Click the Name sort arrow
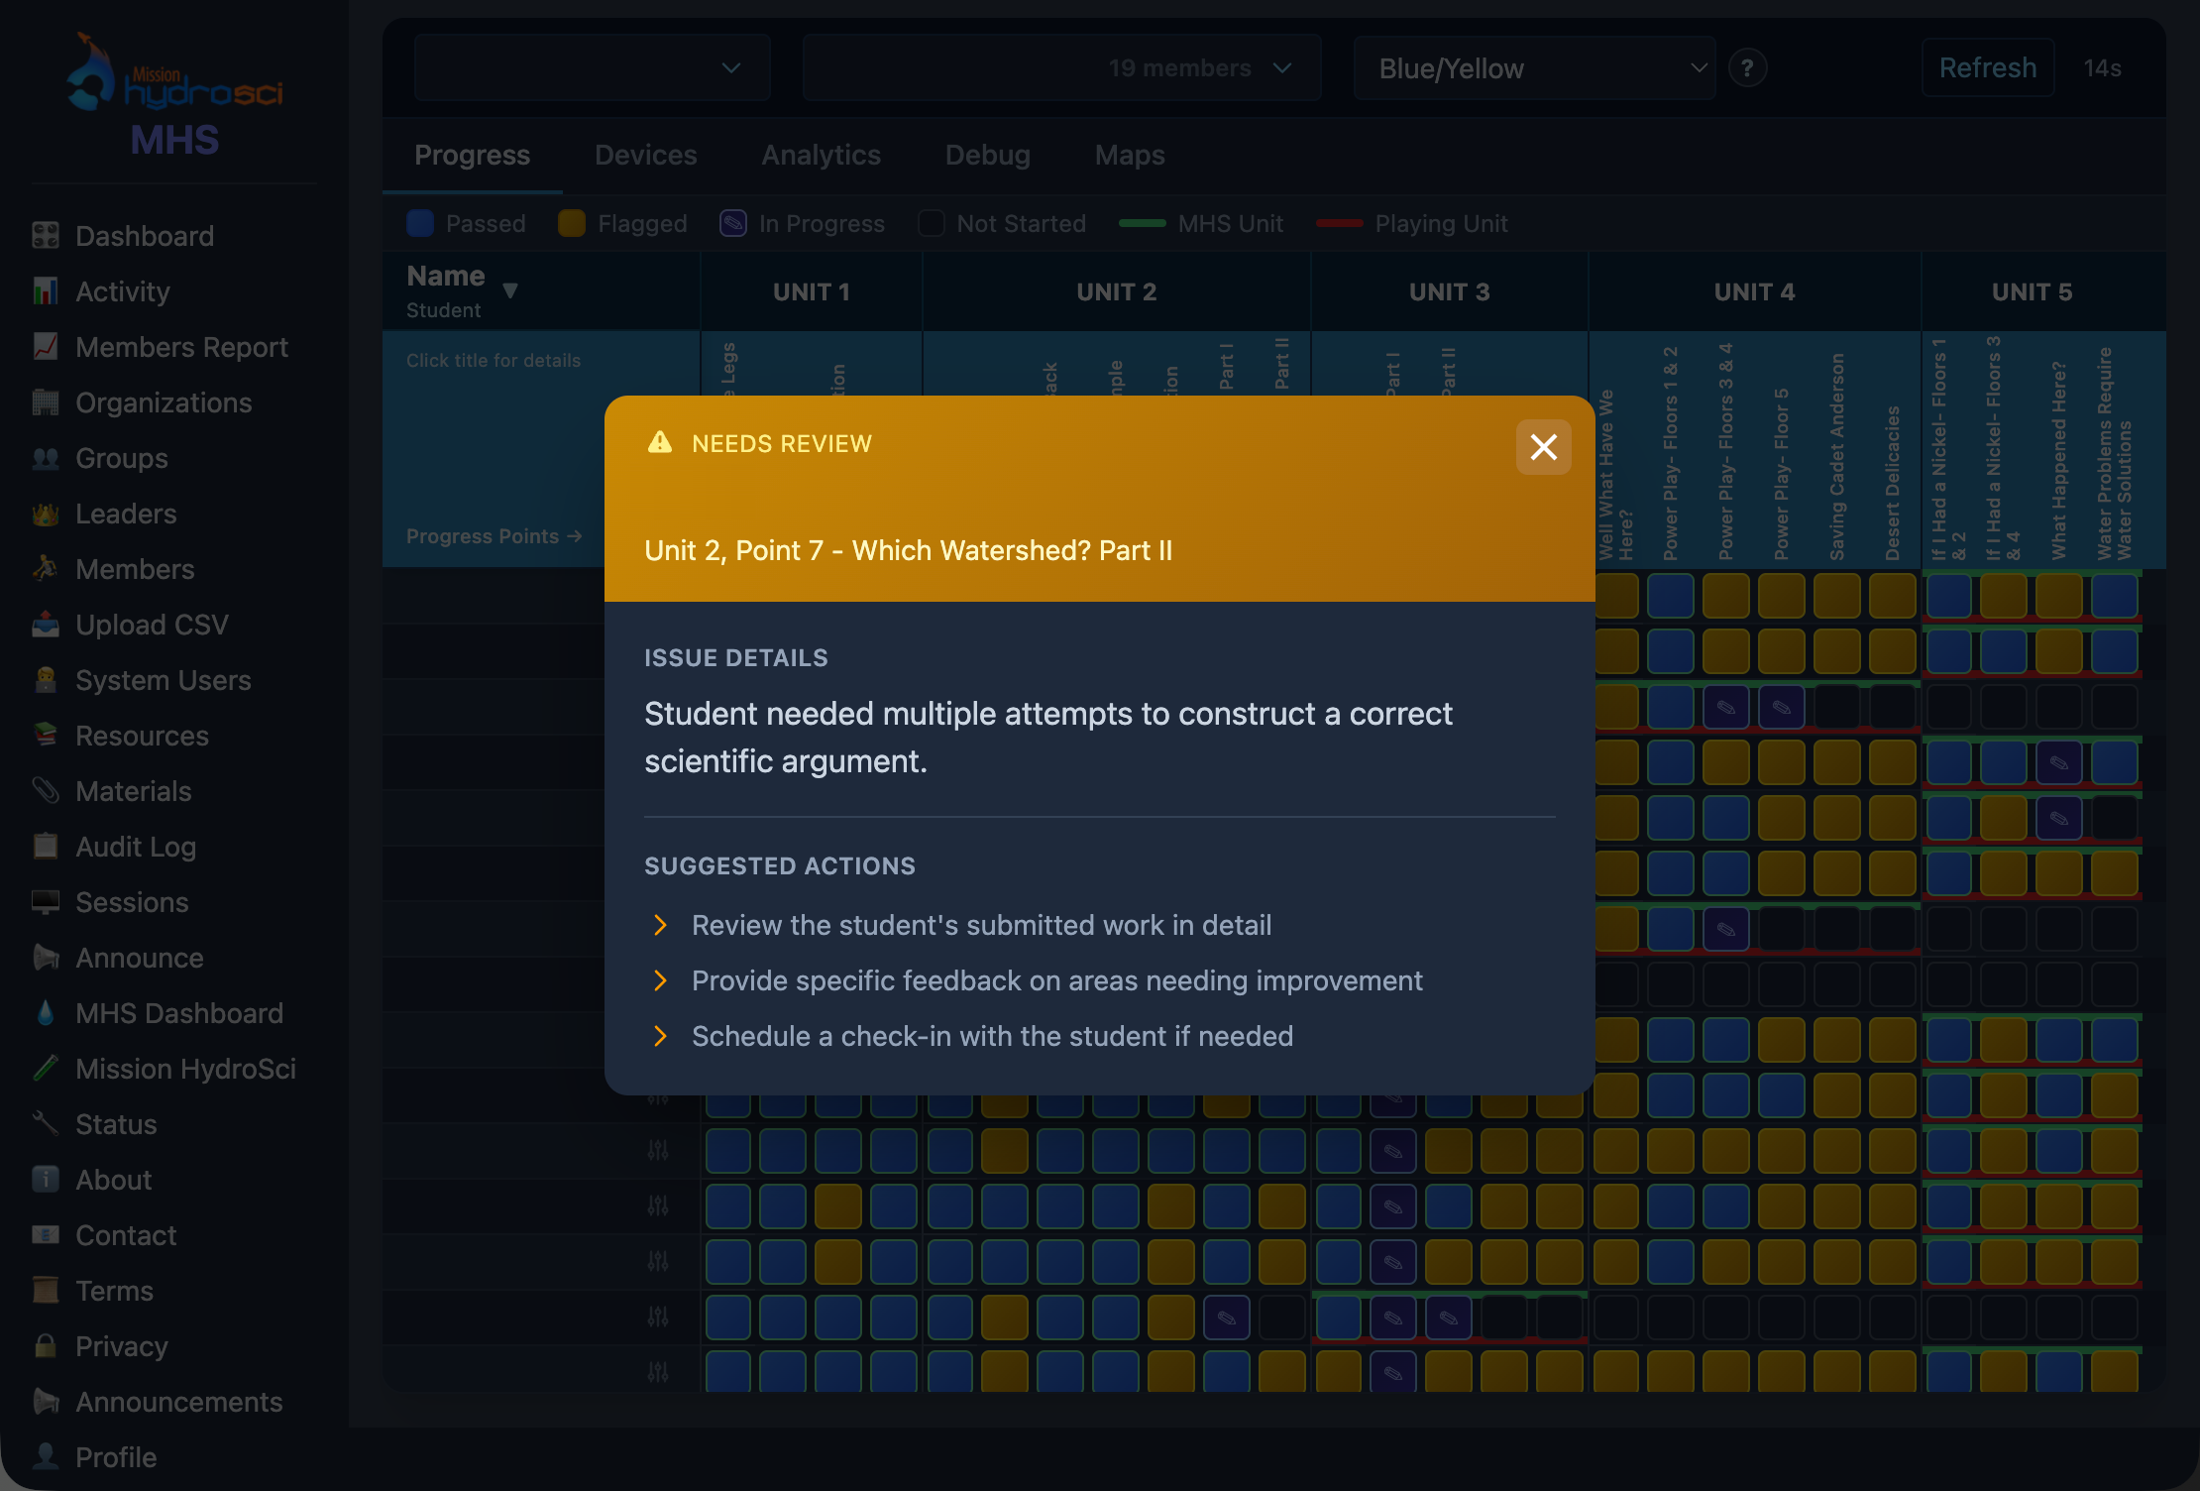Screen dimensions: 2200x1491 coord(510,290)
